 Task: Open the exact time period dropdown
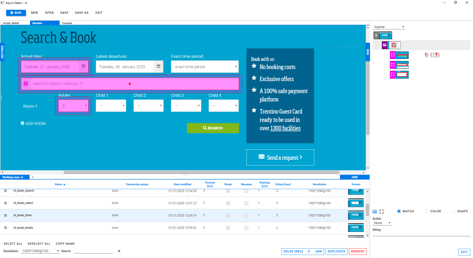[205, 67]
